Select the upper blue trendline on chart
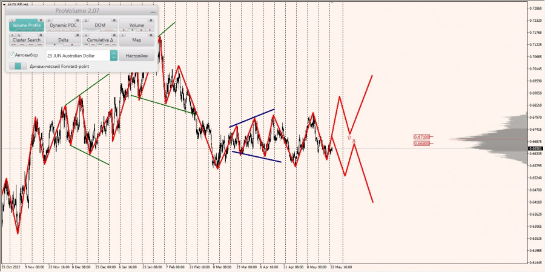This screenshot has height=272, width=545. (x=252, y=118)
